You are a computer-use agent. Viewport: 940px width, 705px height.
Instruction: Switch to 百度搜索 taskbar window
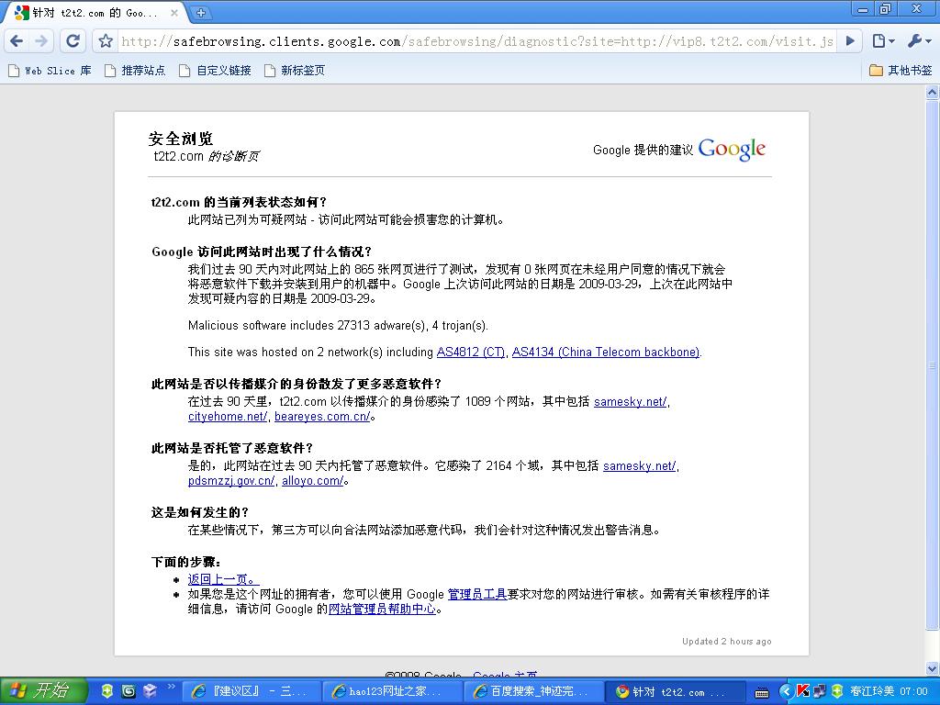point(533,692)
